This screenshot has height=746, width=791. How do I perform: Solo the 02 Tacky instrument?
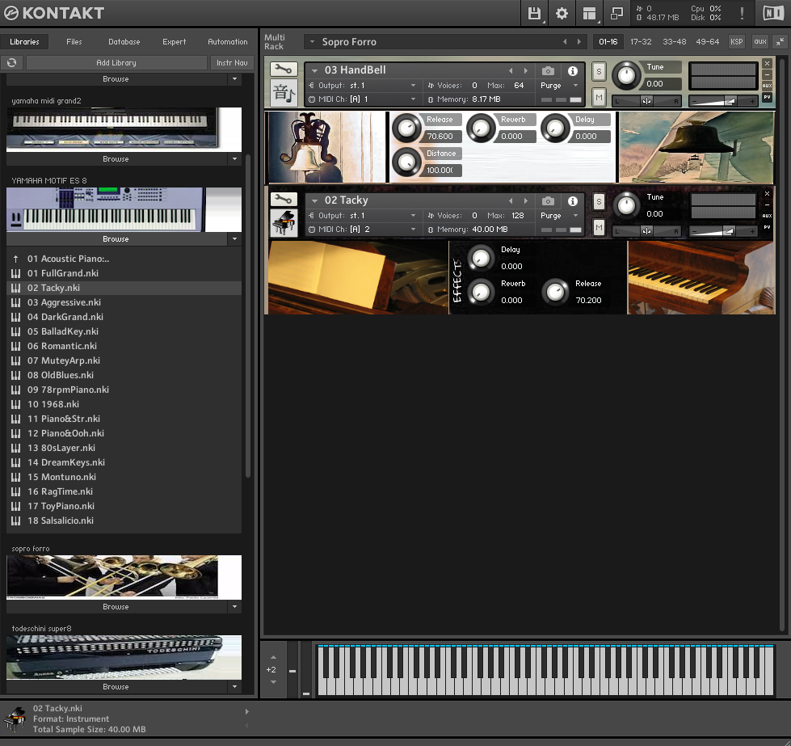tap(599, 202)
